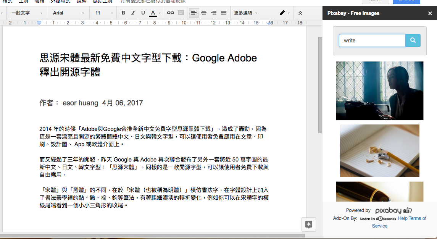This screenshot has height=239, width=437.
Task: Open the Arial font dropdown
Action: click(x=69, y=13)
